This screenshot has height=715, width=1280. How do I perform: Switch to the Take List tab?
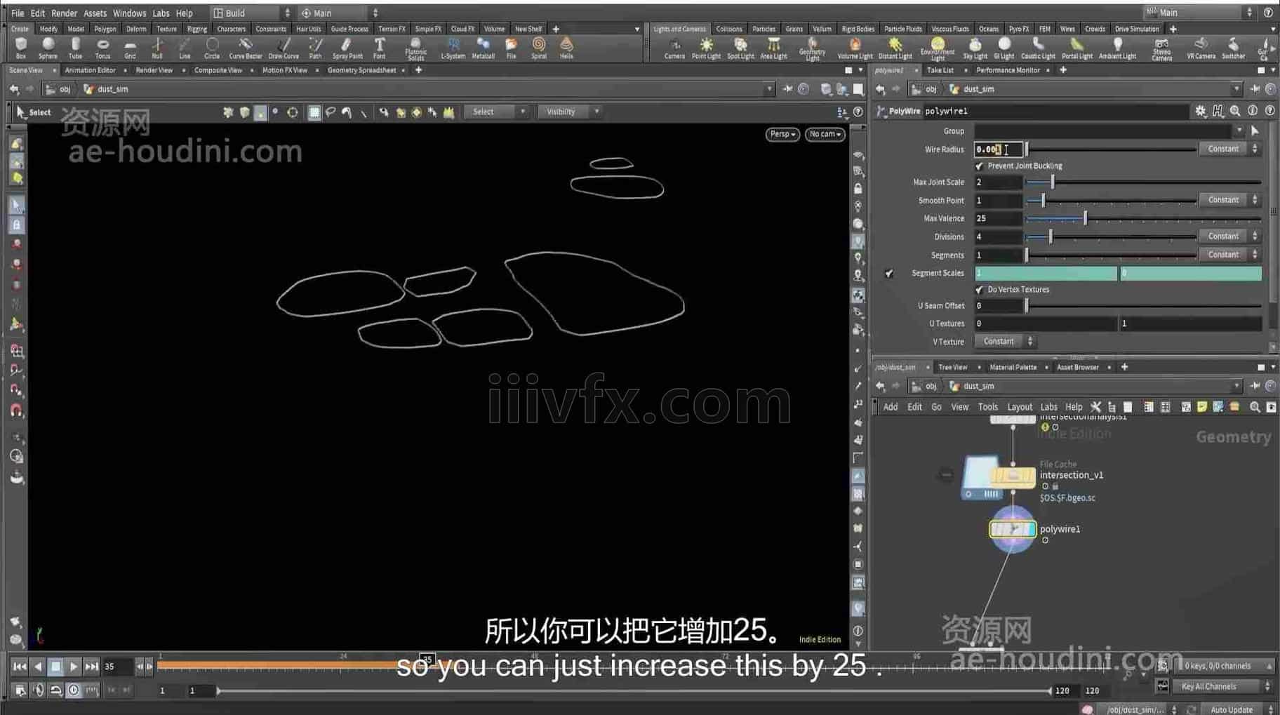click(940, 70)
